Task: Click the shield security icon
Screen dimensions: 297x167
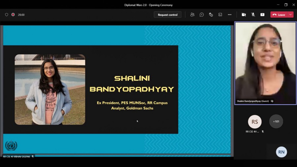Action: tap(7, 15)
